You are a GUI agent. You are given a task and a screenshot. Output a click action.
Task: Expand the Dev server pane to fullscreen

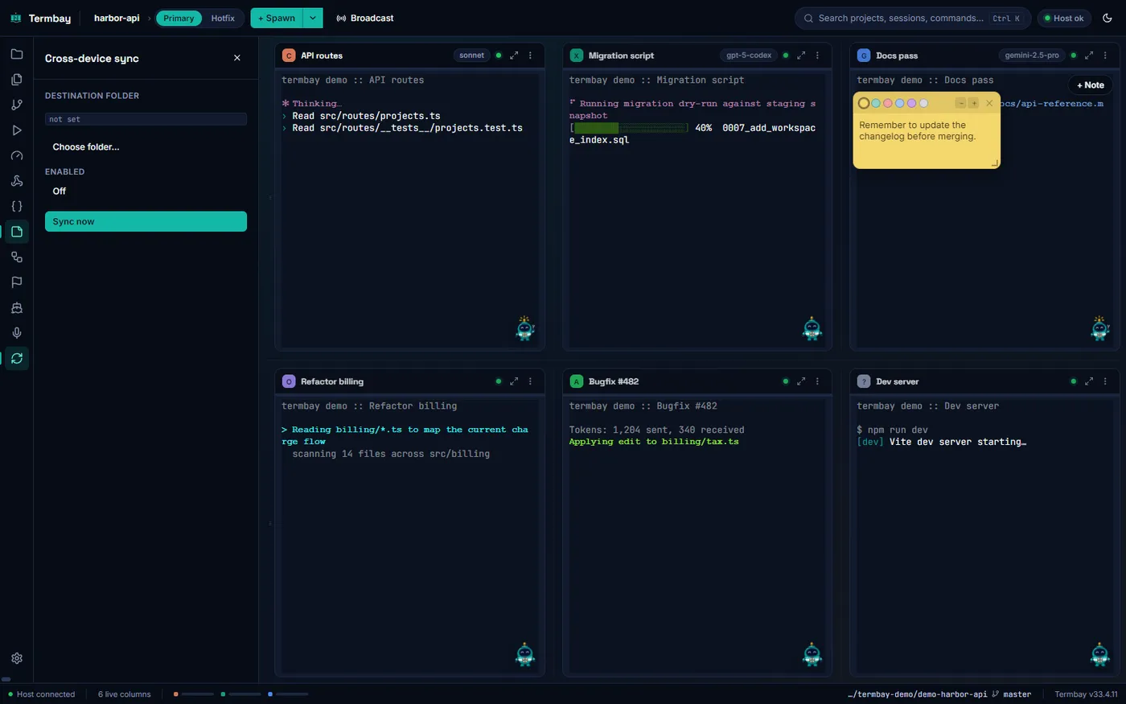1089,381
